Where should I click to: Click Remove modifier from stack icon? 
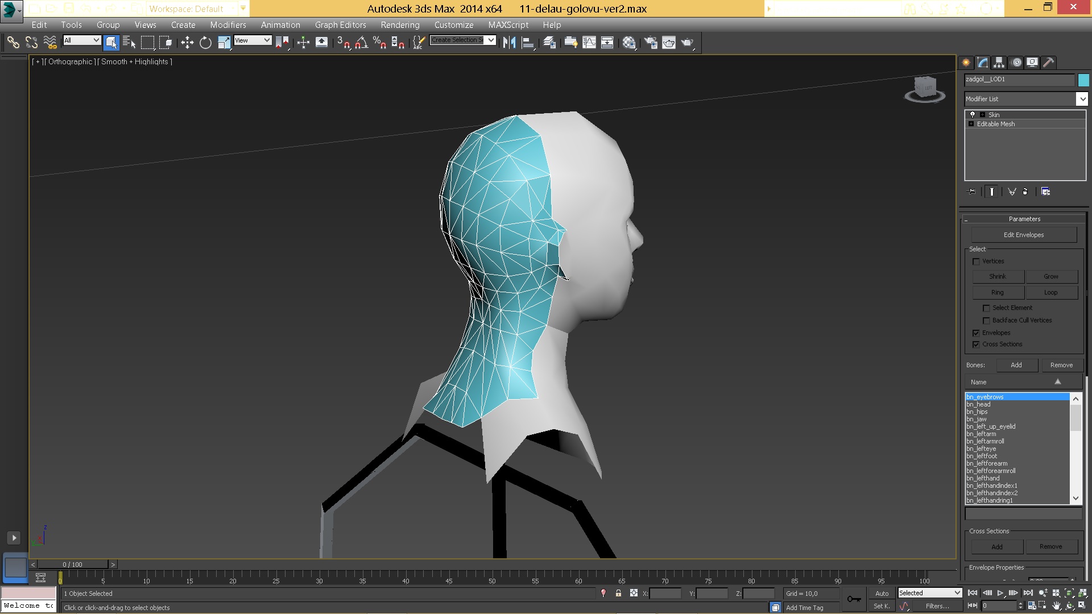click(x=1025, y=192)
